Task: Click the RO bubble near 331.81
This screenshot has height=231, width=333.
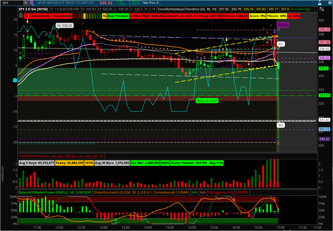Action: click(280, 125)
